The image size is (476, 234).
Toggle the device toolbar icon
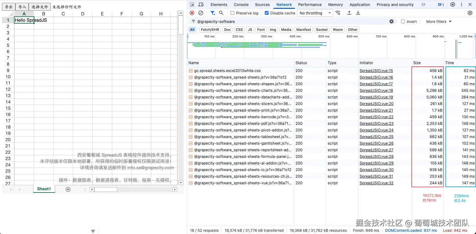pos(201,4)
